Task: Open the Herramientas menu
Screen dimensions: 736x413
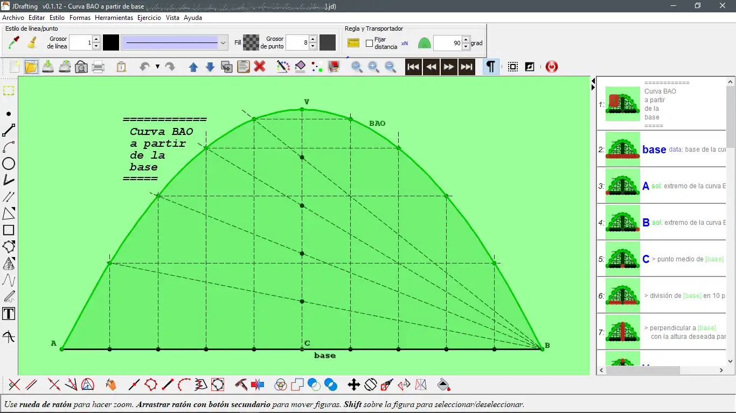Action: pyautogui.click(x=114, y=18)
